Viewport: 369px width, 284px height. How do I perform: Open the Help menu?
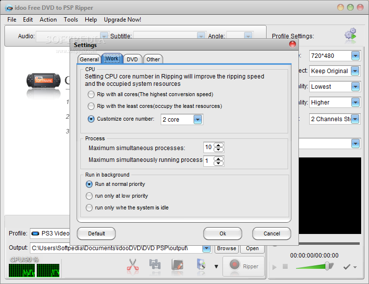tap(91, 20)
